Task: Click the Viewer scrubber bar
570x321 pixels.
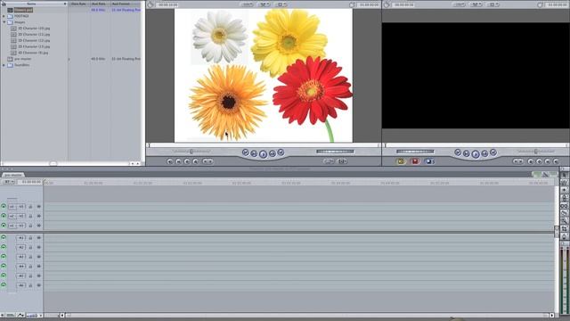Action: coord(264,145)
